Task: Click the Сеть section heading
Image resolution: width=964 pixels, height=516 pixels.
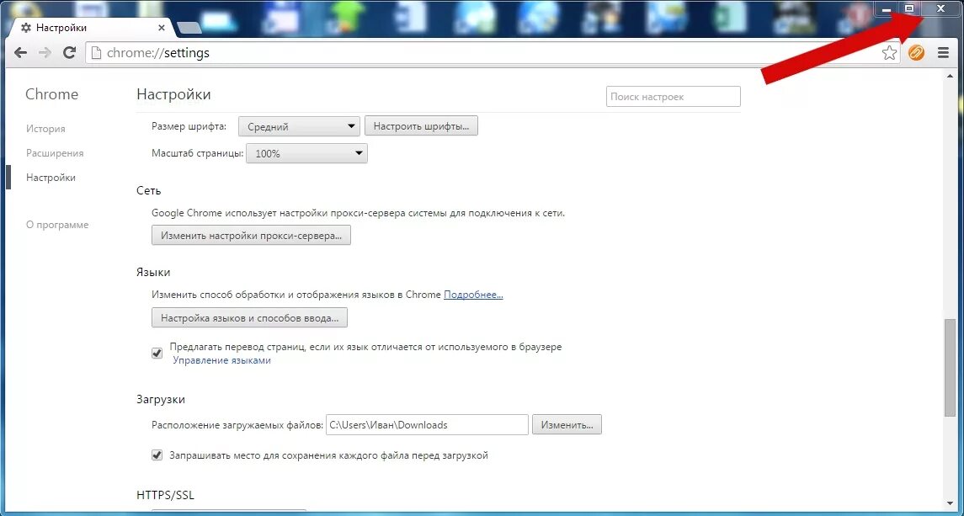Action: click(x=149, y=190)
